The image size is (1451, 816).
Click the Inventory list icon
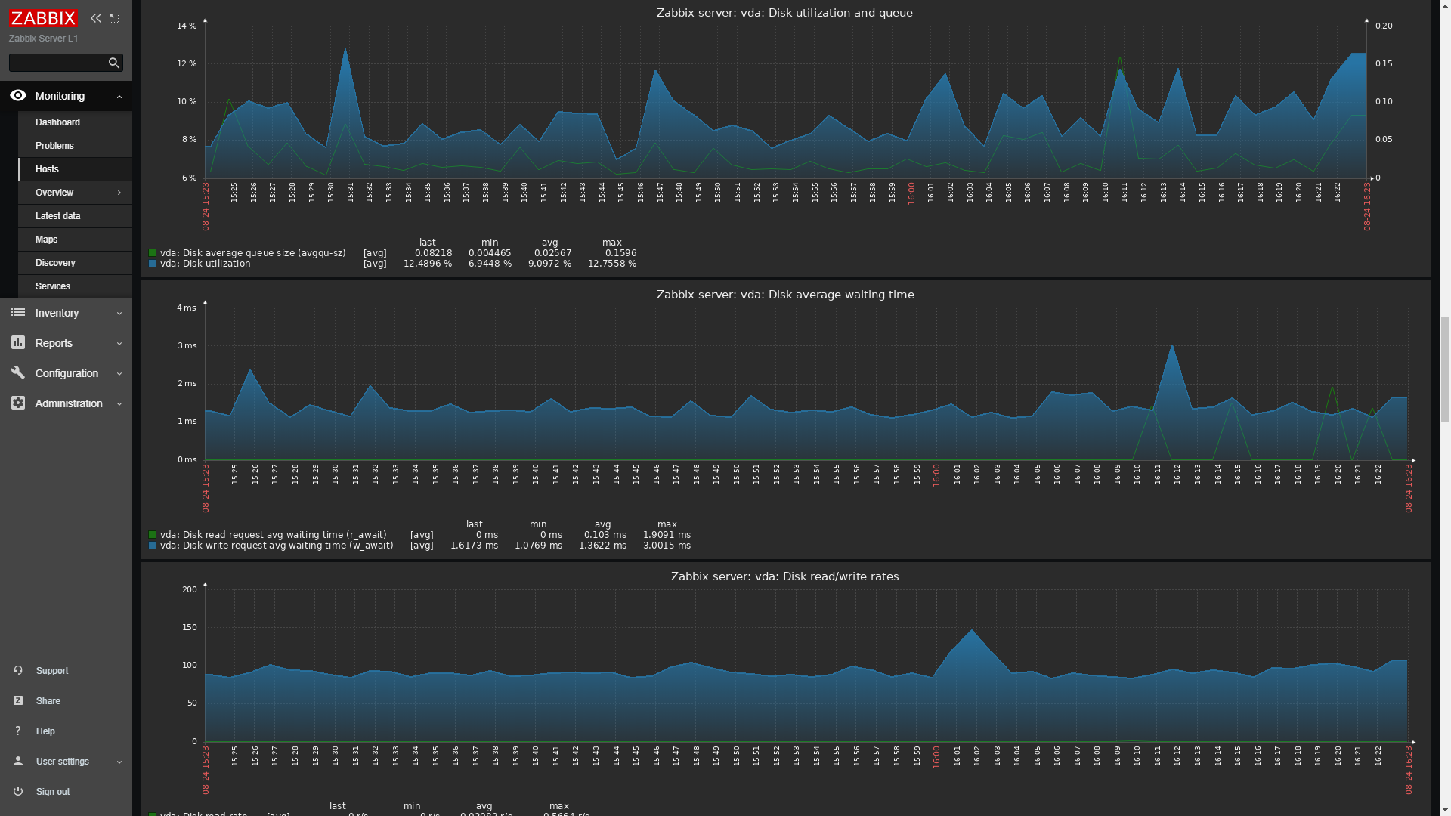pos(18,312)
